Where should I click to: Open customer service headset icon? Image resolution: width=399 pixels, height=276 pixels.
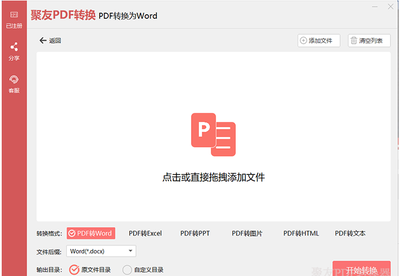pos(14,80)
